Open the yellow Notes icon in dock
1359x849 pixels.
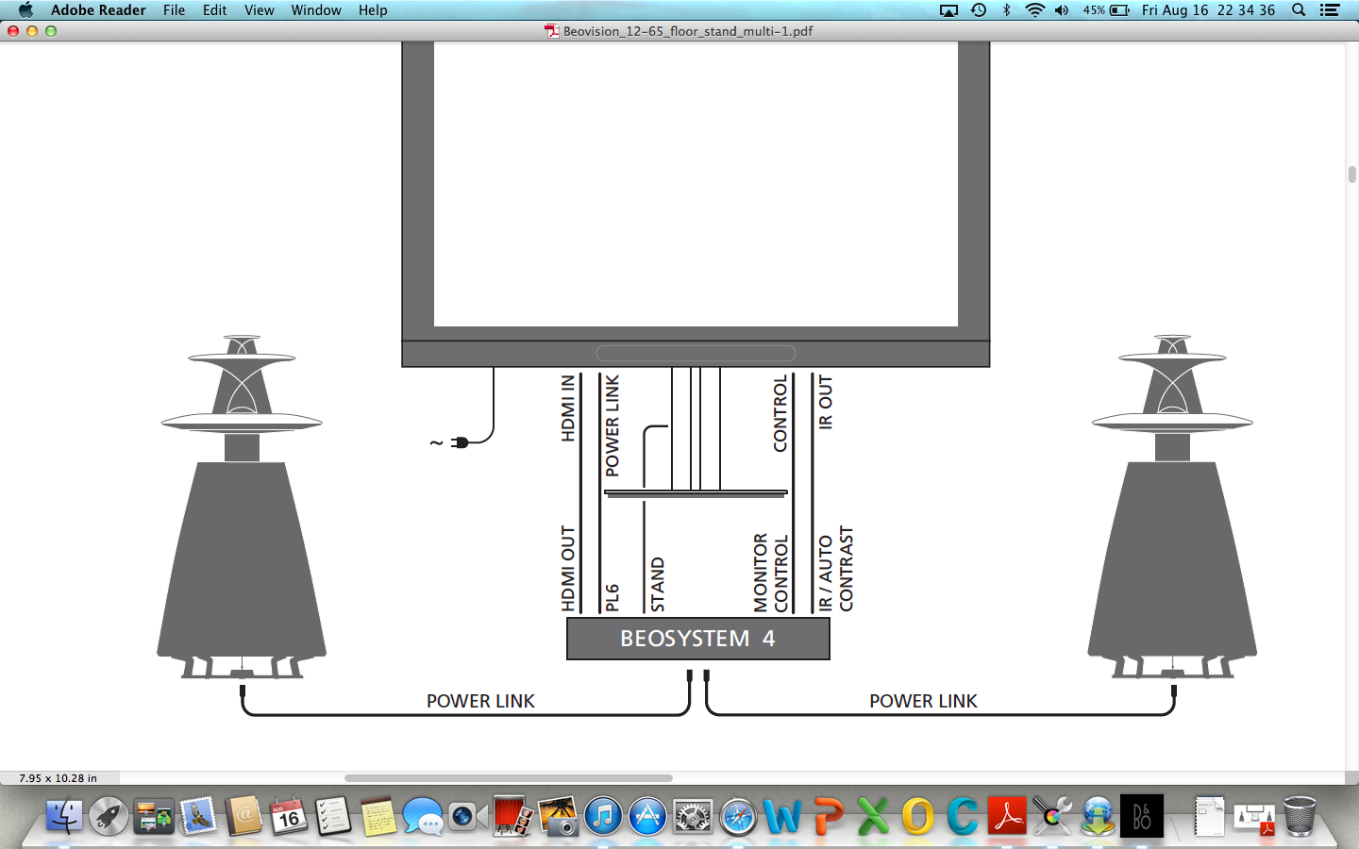378,816
